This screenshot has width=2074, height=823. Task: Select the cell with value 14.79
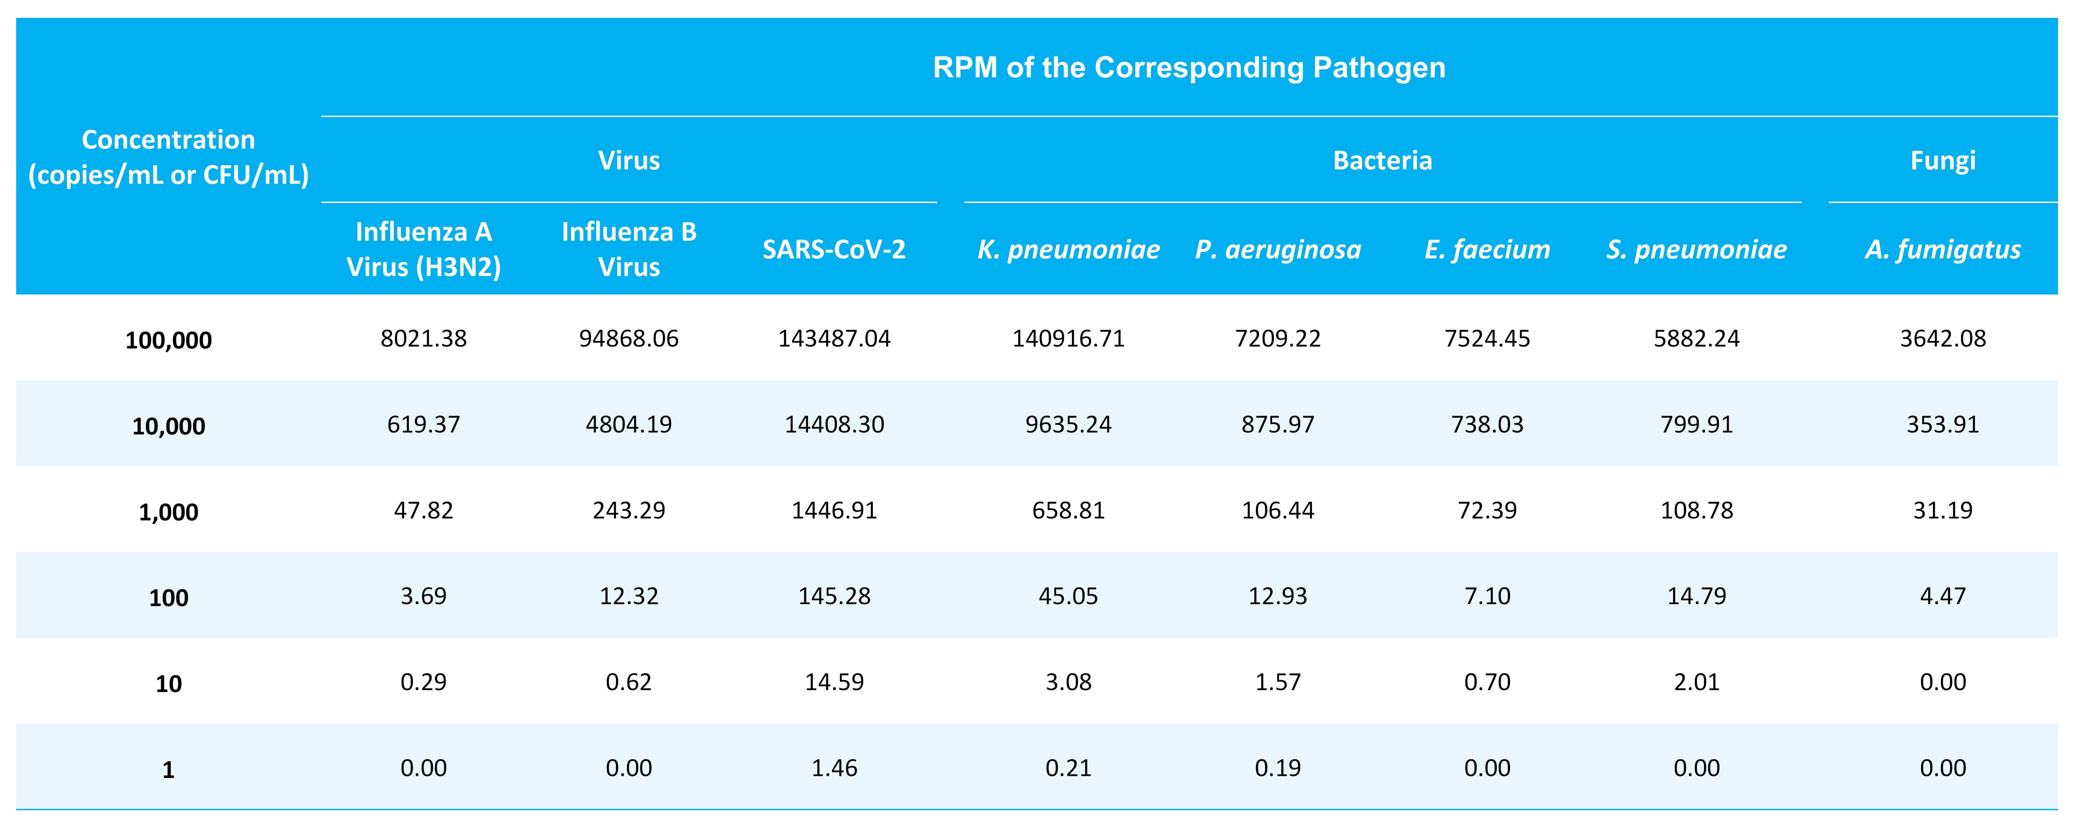pyautogui.click(x=1696, y=596)
